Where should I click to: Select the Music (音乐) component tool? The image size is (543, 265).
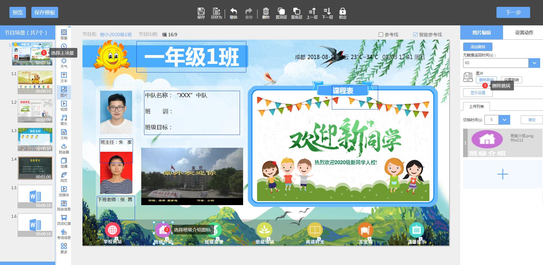tap(64, 120)
